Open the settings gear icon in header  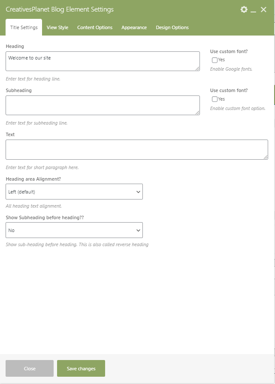pos(244,9)
